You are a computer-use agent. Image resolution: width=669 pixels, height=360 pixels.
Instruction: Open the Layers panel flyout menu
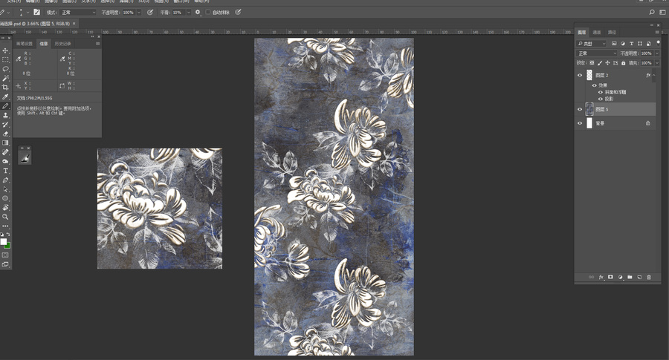click(x=656, y=33)
